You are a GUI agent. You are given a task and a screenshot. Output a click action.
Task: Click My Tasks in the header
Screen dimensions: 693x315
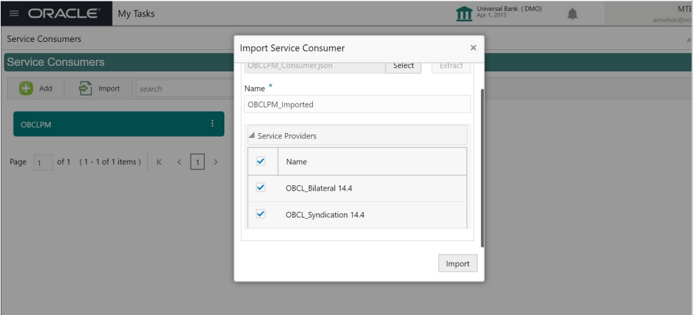[136, 14]
